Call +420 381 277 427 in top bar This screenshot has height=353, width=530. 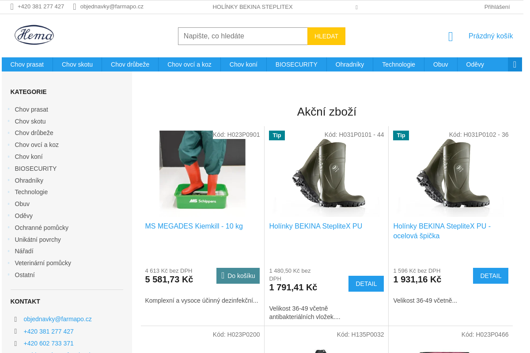(41, 7)
